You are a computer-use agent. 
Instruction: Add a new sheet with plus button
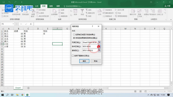28,88
